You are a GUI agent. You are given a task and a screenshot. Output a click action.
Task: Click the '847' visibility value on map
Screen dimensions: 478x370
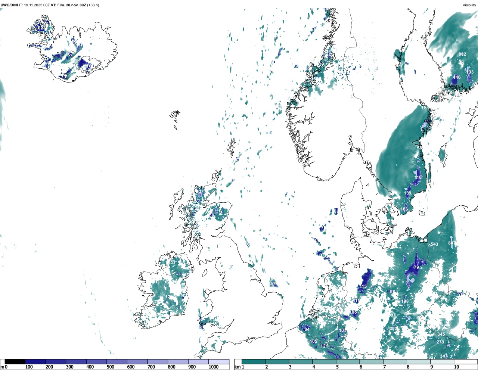[x=452, y=243]
